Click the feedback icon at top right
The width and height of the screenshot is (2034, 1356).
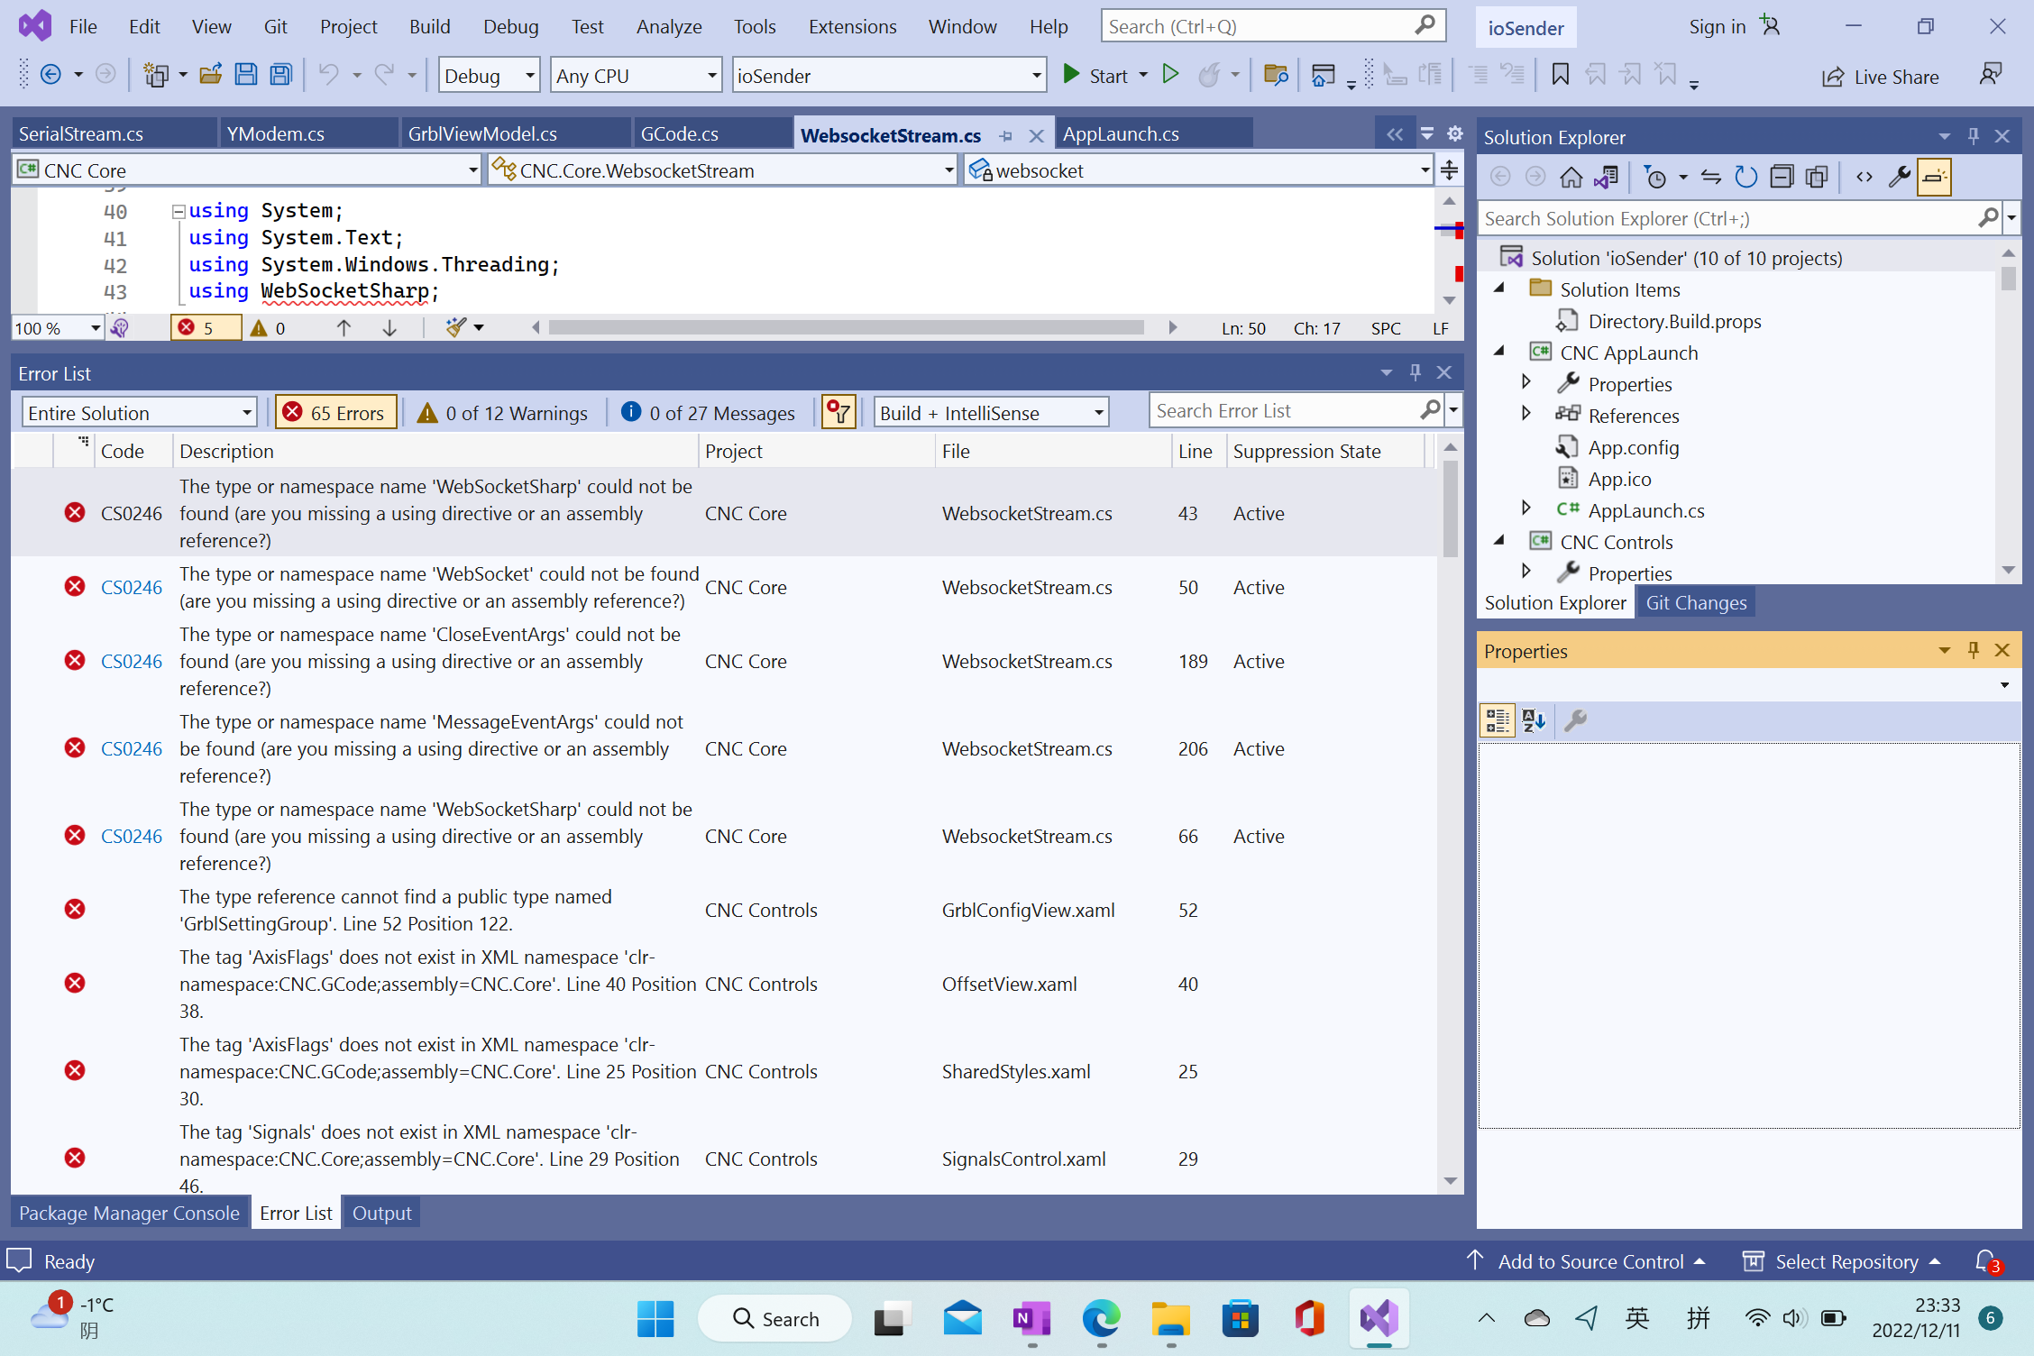[x=1991, y=74]
